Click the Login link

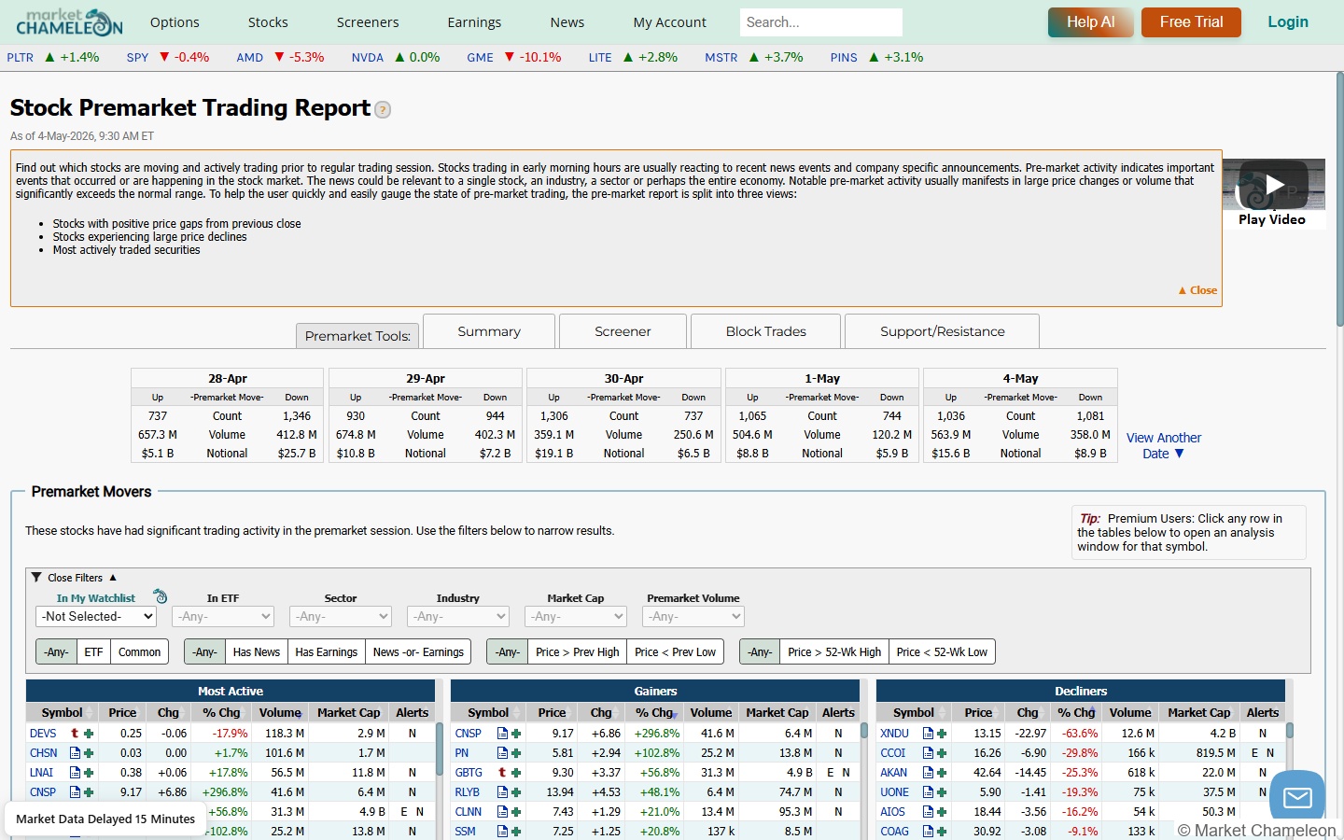click(1288, 21)
